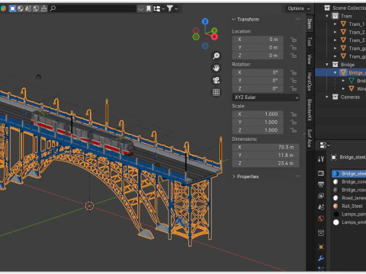Switch to the Item sidebar tab

coord(310,24)
